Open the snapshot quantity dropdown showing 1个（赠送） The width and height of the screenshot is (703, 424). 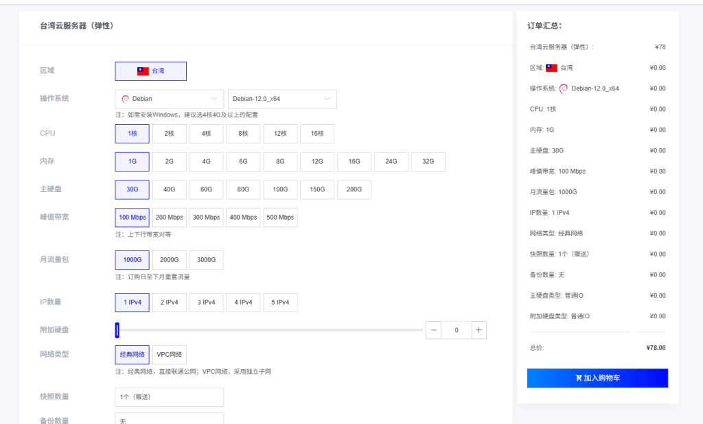coord(169,397)
